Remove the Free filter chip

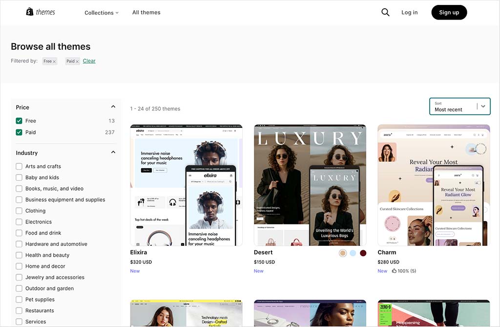(54, 61)
